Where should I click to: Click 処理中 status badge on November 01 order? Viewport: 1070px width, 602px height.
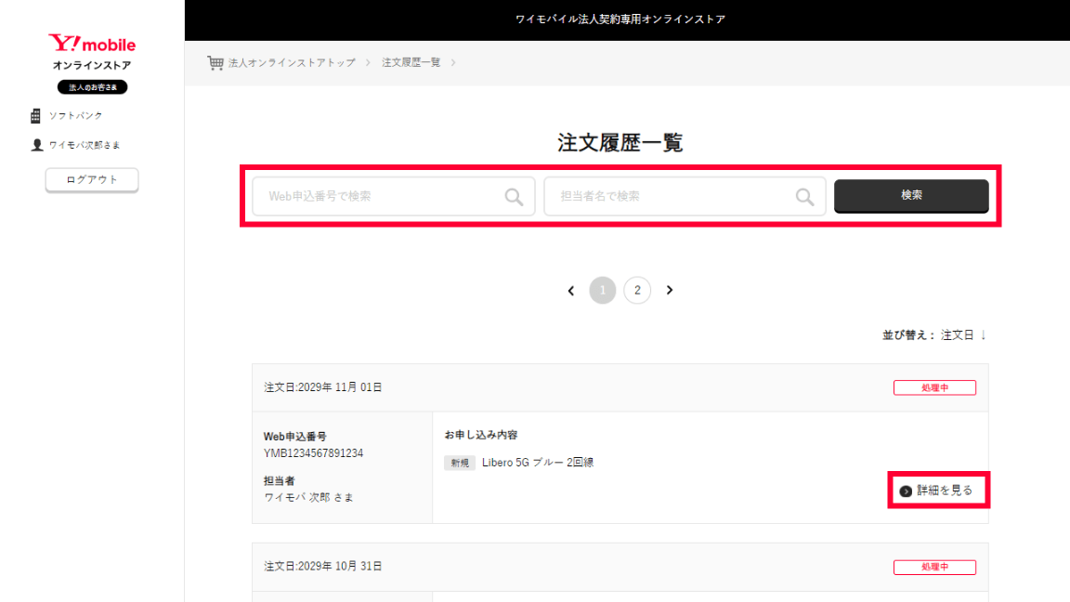934,387
